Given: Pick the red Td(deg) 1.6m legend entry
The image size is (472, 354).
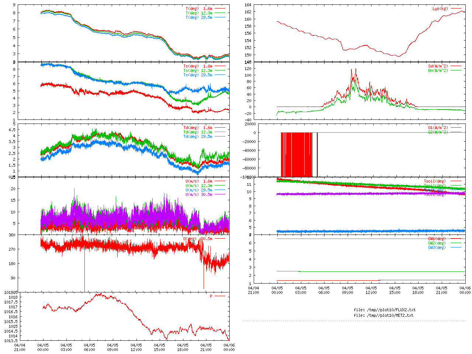Looking at the screenshot, I should [x=198, y=128].
